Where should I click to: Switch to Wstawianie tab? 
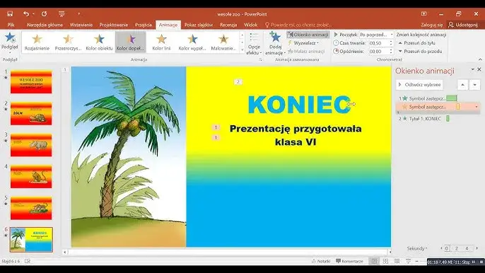pyautogui.click(x=81, y=25)
